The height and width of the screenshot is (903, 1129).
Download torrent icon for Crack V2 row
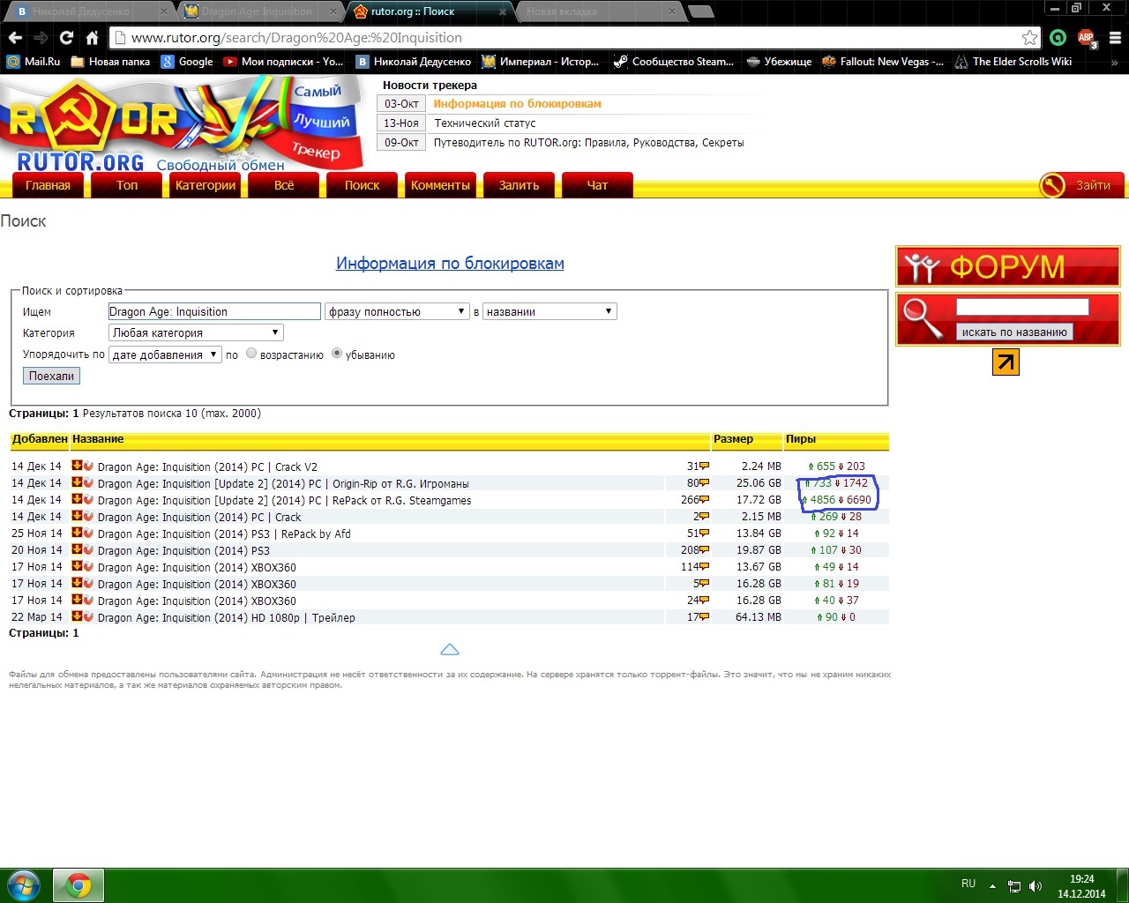click(77, 466)
